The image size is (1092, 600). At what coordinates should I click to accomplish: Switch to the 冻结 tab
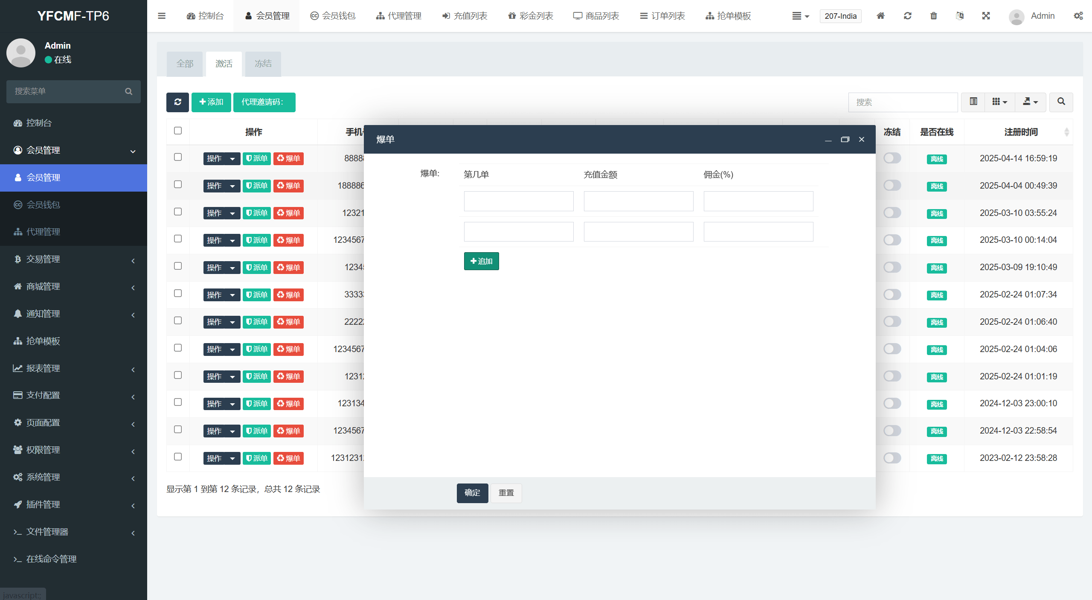click(263, 64)
